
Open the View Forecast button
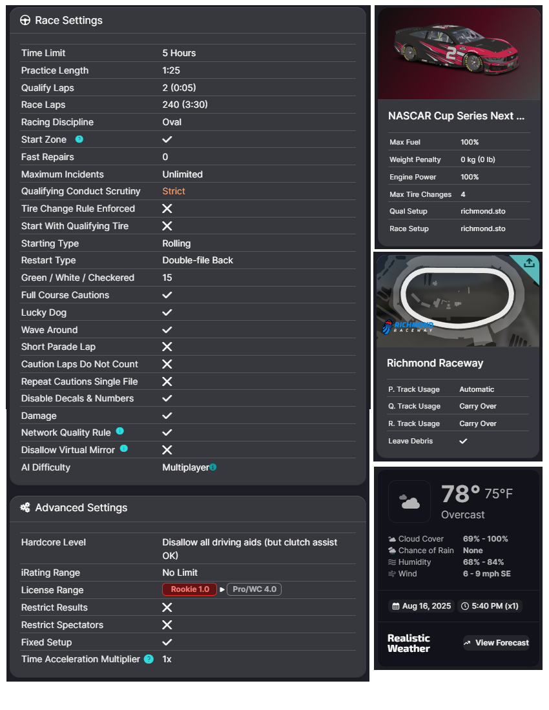[496, 643]
